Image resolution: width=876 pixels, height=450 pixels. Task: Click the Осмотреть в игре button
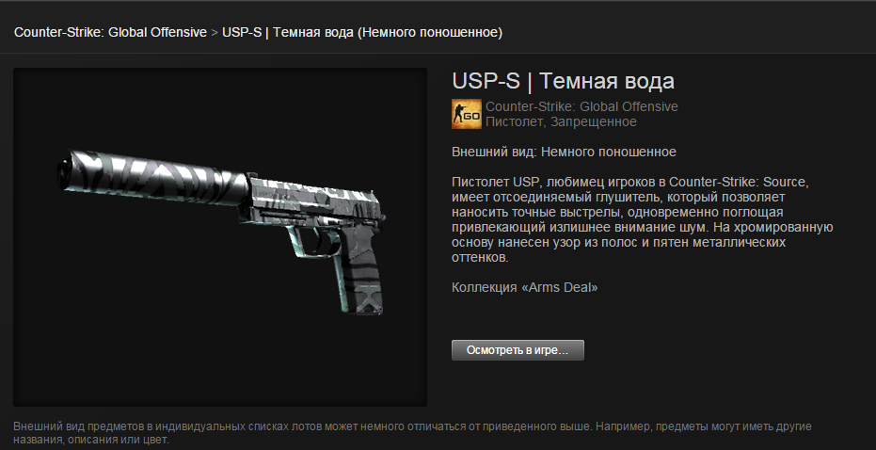518,350
